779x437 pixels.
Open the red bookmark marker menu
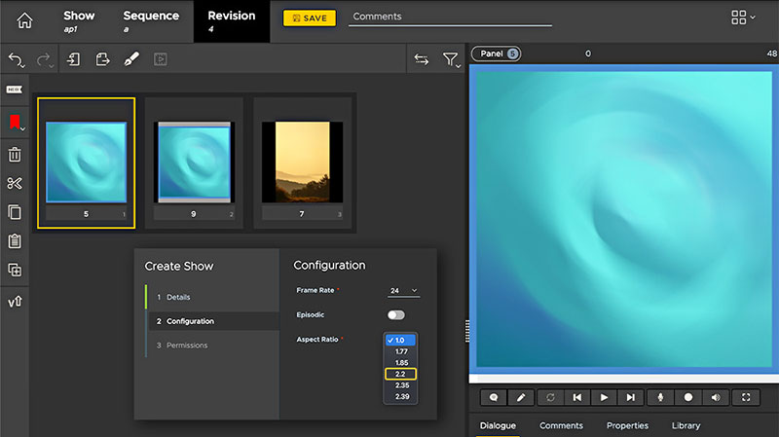(16, 123)
